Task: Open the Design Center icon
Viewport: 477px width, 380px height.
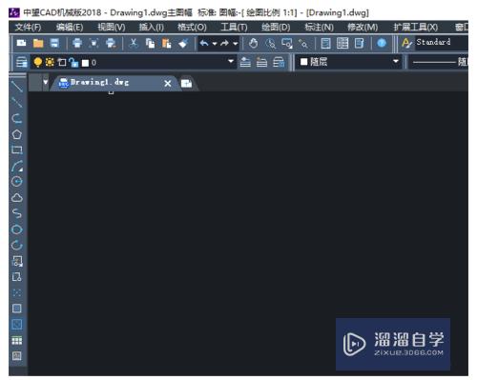Action: (x=342, y=43)
